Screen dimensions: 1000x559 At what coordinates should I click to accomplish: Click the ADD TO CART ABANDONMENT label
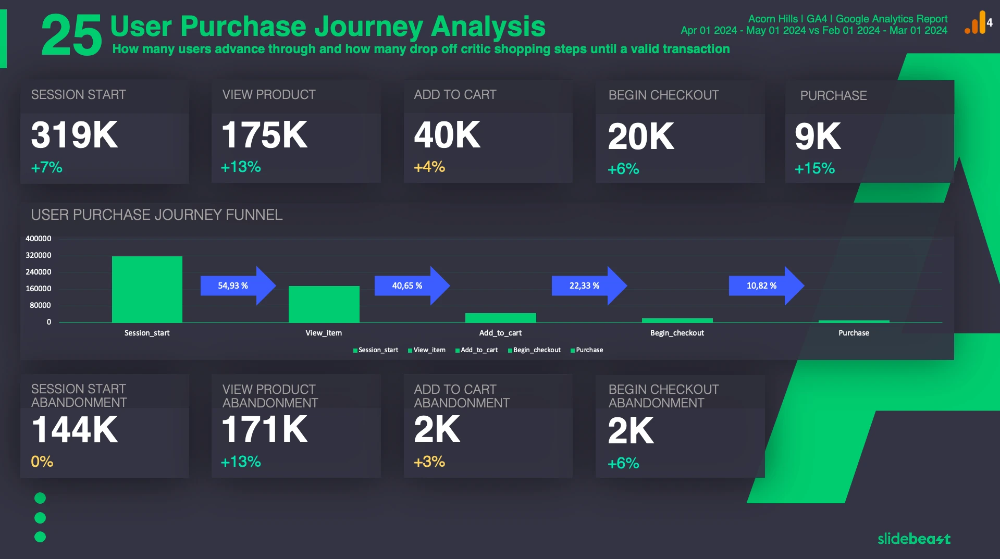[x=462, y=396]
